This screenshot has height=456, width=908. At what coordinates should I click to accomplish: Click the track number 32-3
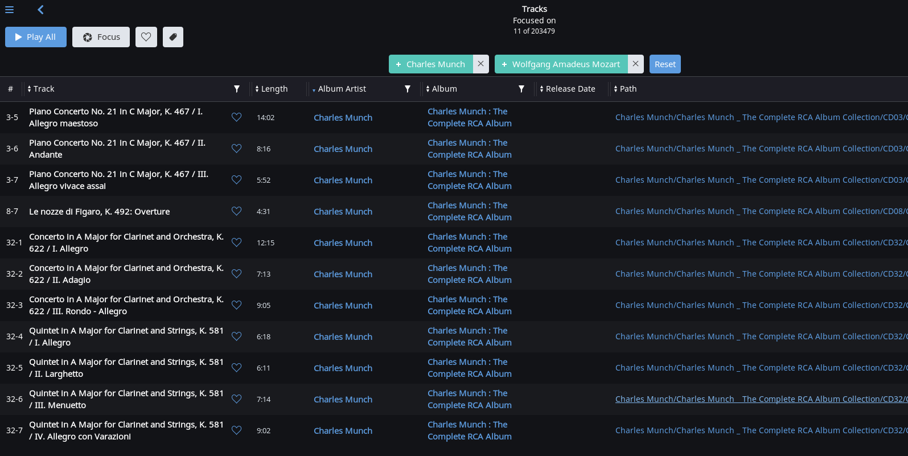click(x=14, y=305)
